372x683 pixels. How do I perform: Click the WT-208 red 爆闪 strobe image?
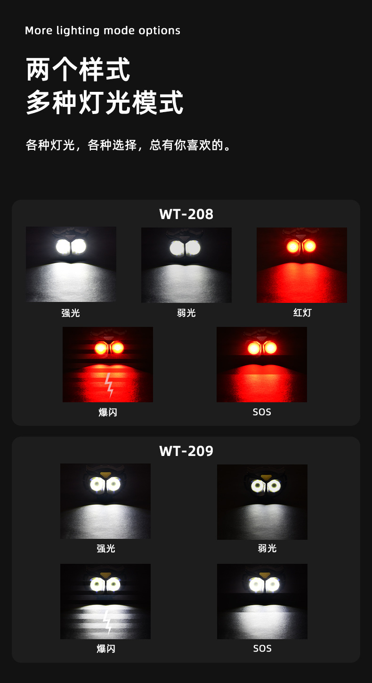coord(108,365)
